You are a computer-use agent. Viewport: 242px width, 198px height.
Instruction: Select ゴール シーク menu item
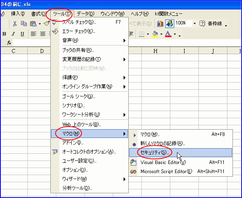coord(90,96)
